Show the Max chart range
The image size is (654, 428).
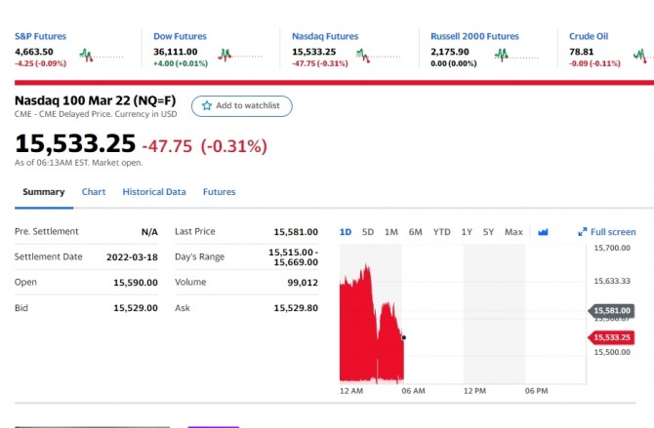click(514, 232)
